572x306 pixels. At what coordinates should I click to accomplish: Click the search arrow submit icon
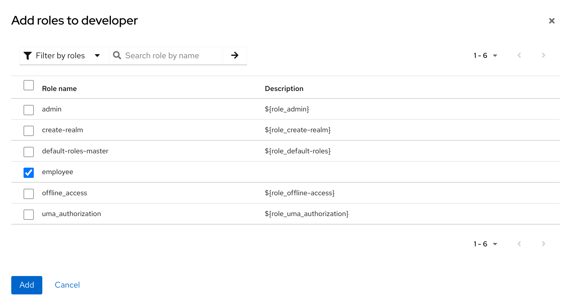tap(234, 56)
